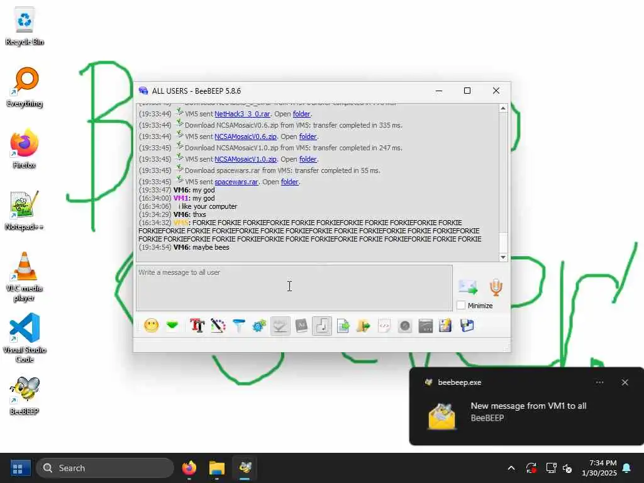644x483 pixels.
Task: Click the BeeBEEP taskbar icon
Action: (x=245, y=468)
